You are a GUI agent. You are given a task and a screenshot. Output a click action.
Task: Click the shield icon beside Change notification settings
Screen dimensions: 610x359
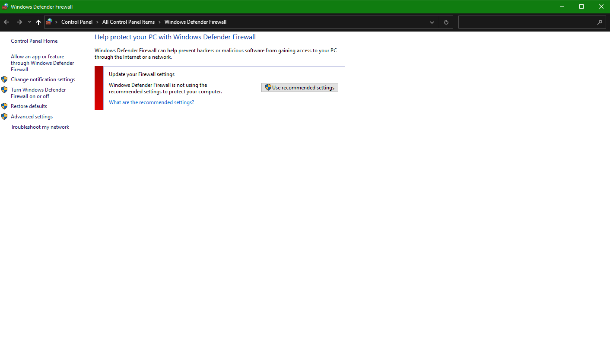(4, 79)
